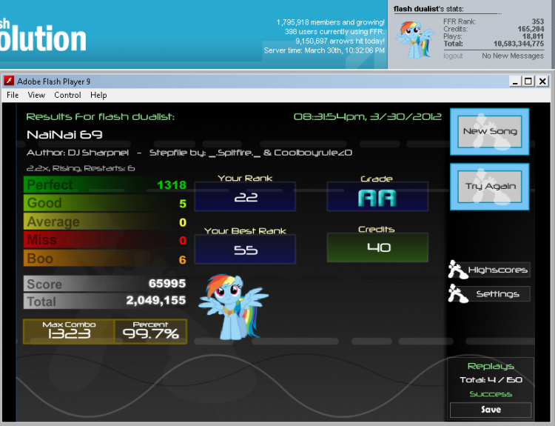This screenshot has width=555, height=426.
Task: Follow the logout link
Action: (x=453, y=56)
